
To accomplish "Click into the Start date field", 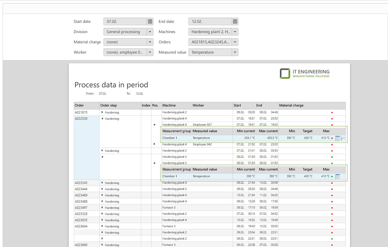I will (125, 22).
